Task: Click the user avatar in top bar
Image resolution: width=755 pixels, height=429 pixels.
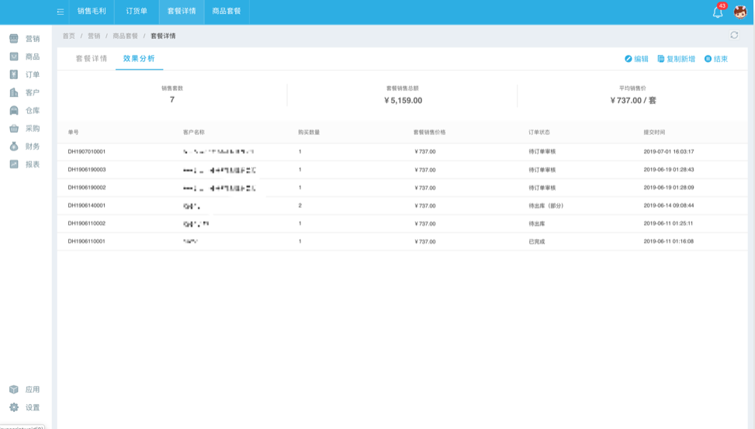Action: coord(740,12)
